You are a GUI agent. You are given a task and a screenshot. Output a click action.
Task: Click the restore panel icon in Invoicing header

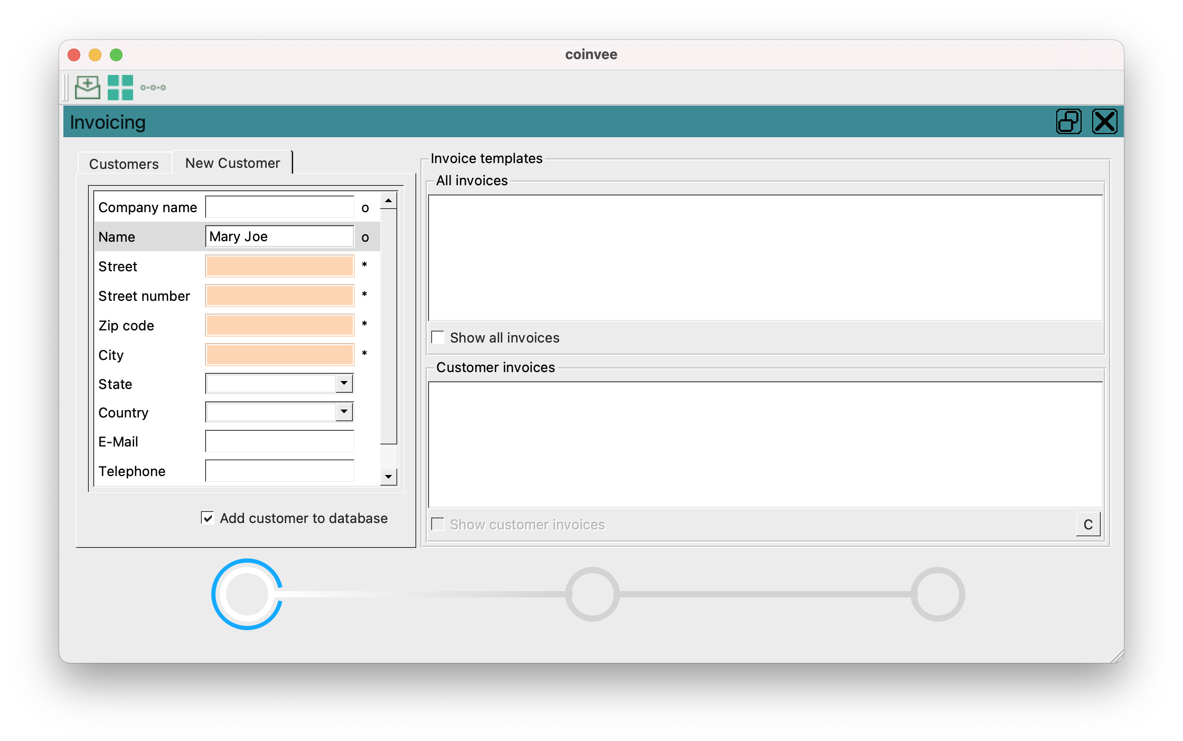(1068, 122)
